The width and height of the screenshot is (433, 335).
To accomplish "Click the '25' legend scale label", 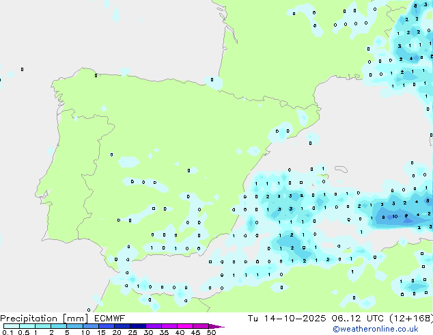I will [132, 332].
